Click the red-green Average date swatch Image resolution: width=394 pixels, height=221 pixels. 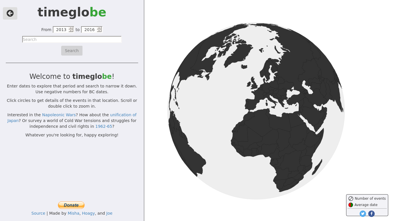tap(351, 205)
